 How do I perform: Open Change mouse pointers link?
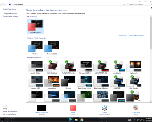point(10,16)
